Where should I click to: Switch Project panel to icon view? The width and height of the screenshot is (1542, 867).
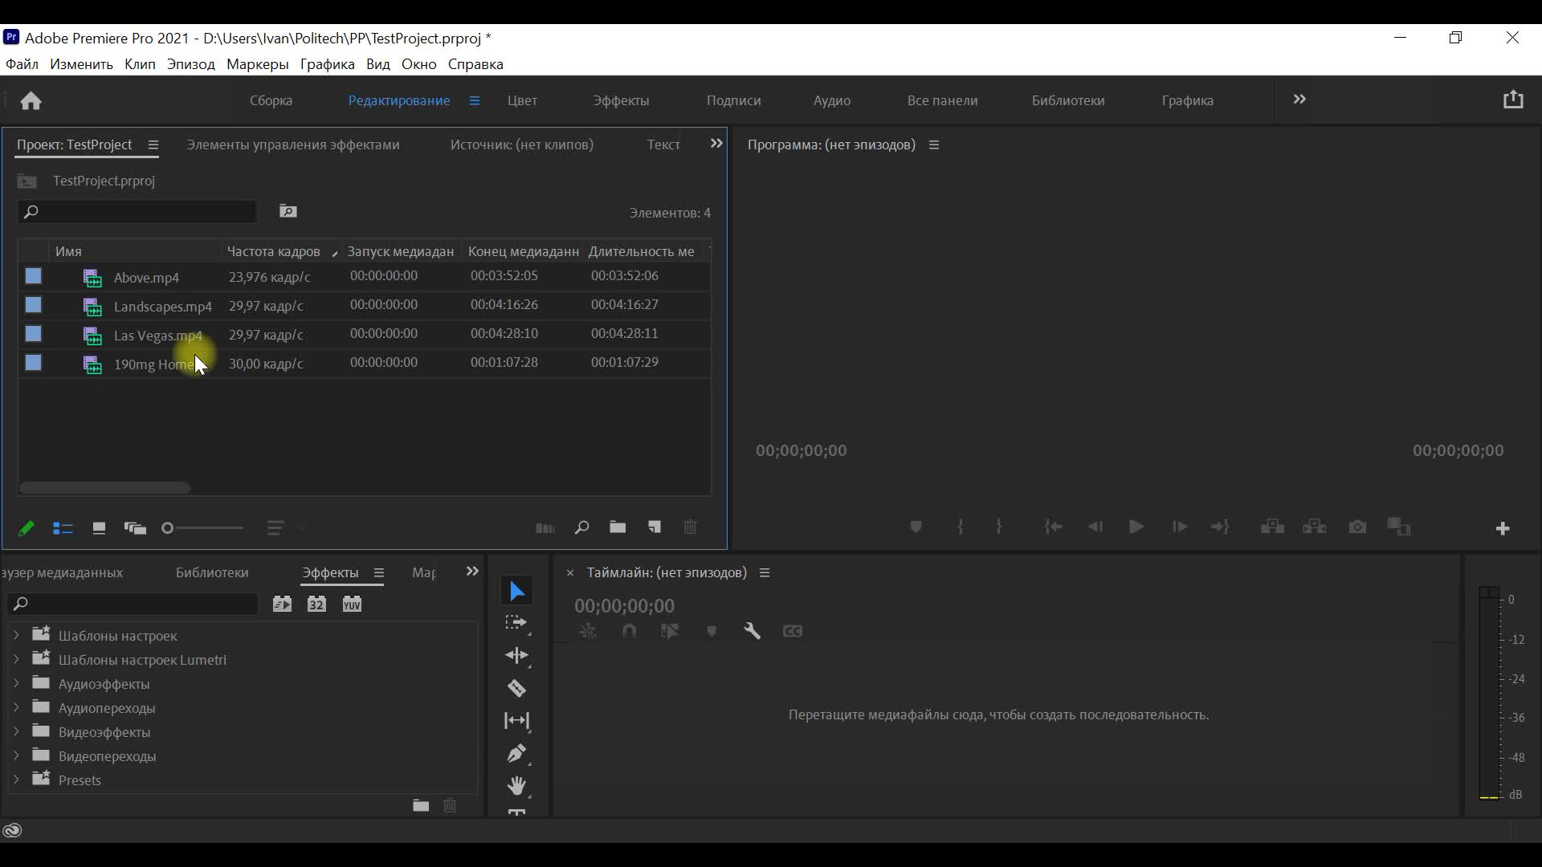[99, 528]
